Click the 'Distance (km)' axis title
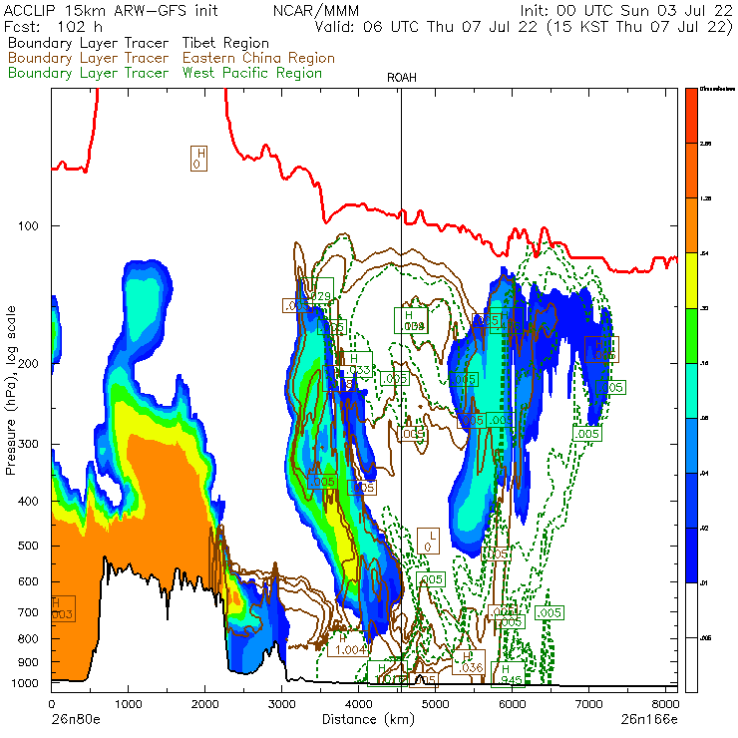 pos(368,719)
